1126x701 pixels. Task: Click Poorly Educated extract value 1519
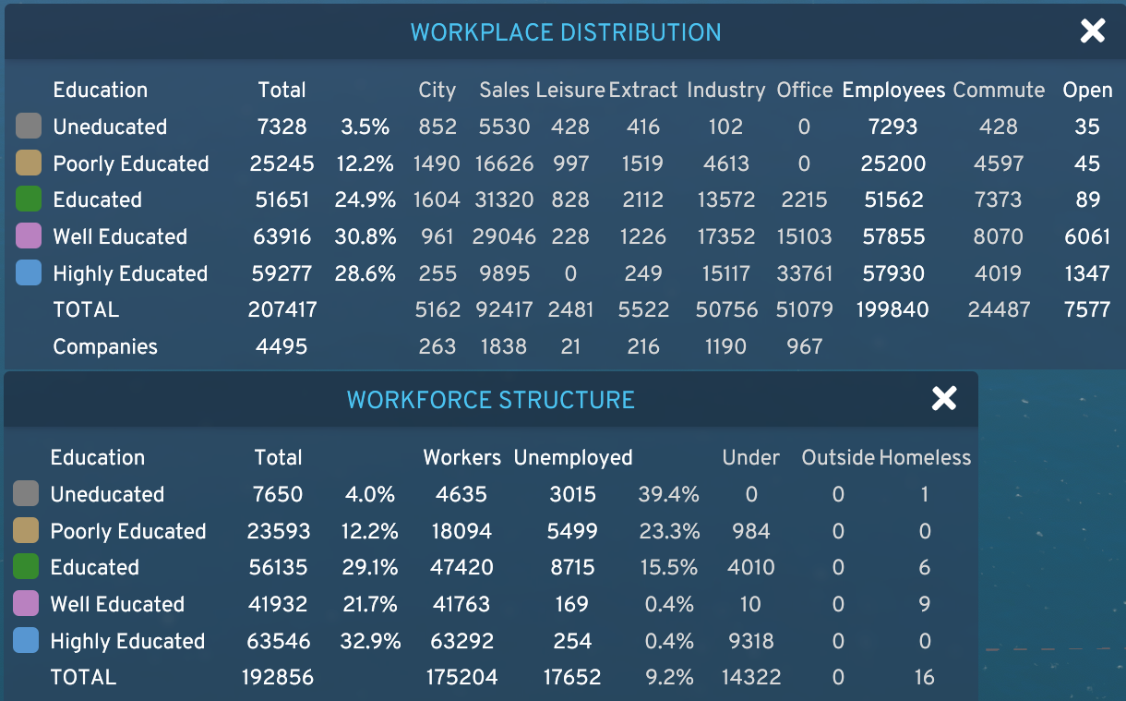(643, 163)
